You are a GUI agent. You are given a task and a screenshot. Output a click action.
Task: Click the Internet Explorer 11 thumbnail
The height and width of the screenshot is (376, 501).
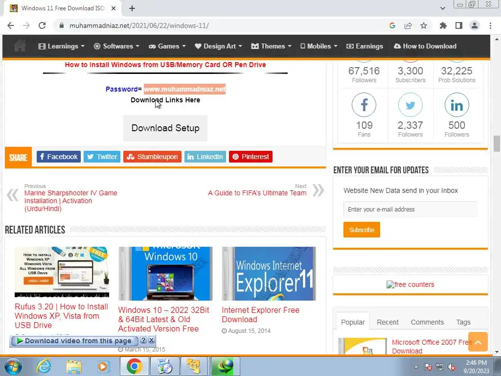point(269,274)
